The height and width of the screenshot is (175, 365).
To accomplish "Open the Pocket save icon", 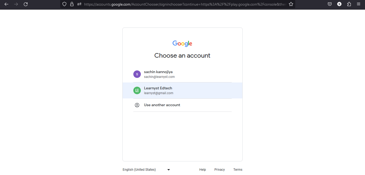I will pos(330,4).
